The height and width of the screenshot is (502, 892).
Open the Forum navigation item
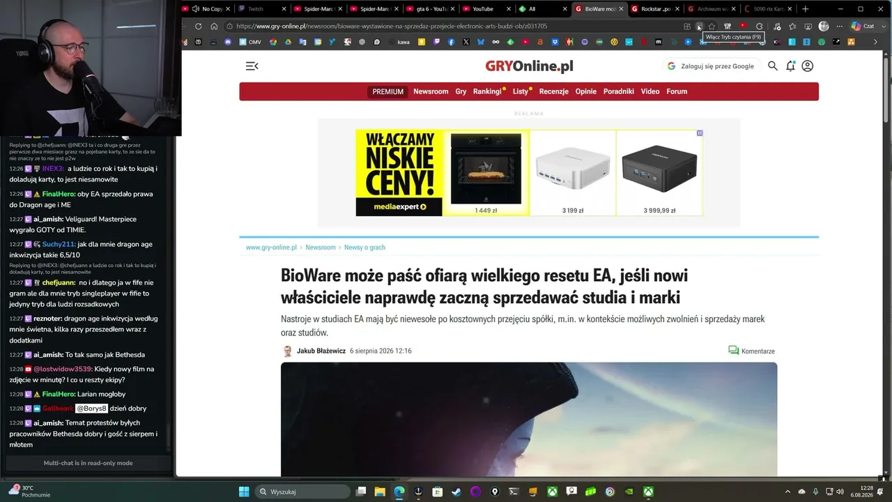[x=677, y=91]
